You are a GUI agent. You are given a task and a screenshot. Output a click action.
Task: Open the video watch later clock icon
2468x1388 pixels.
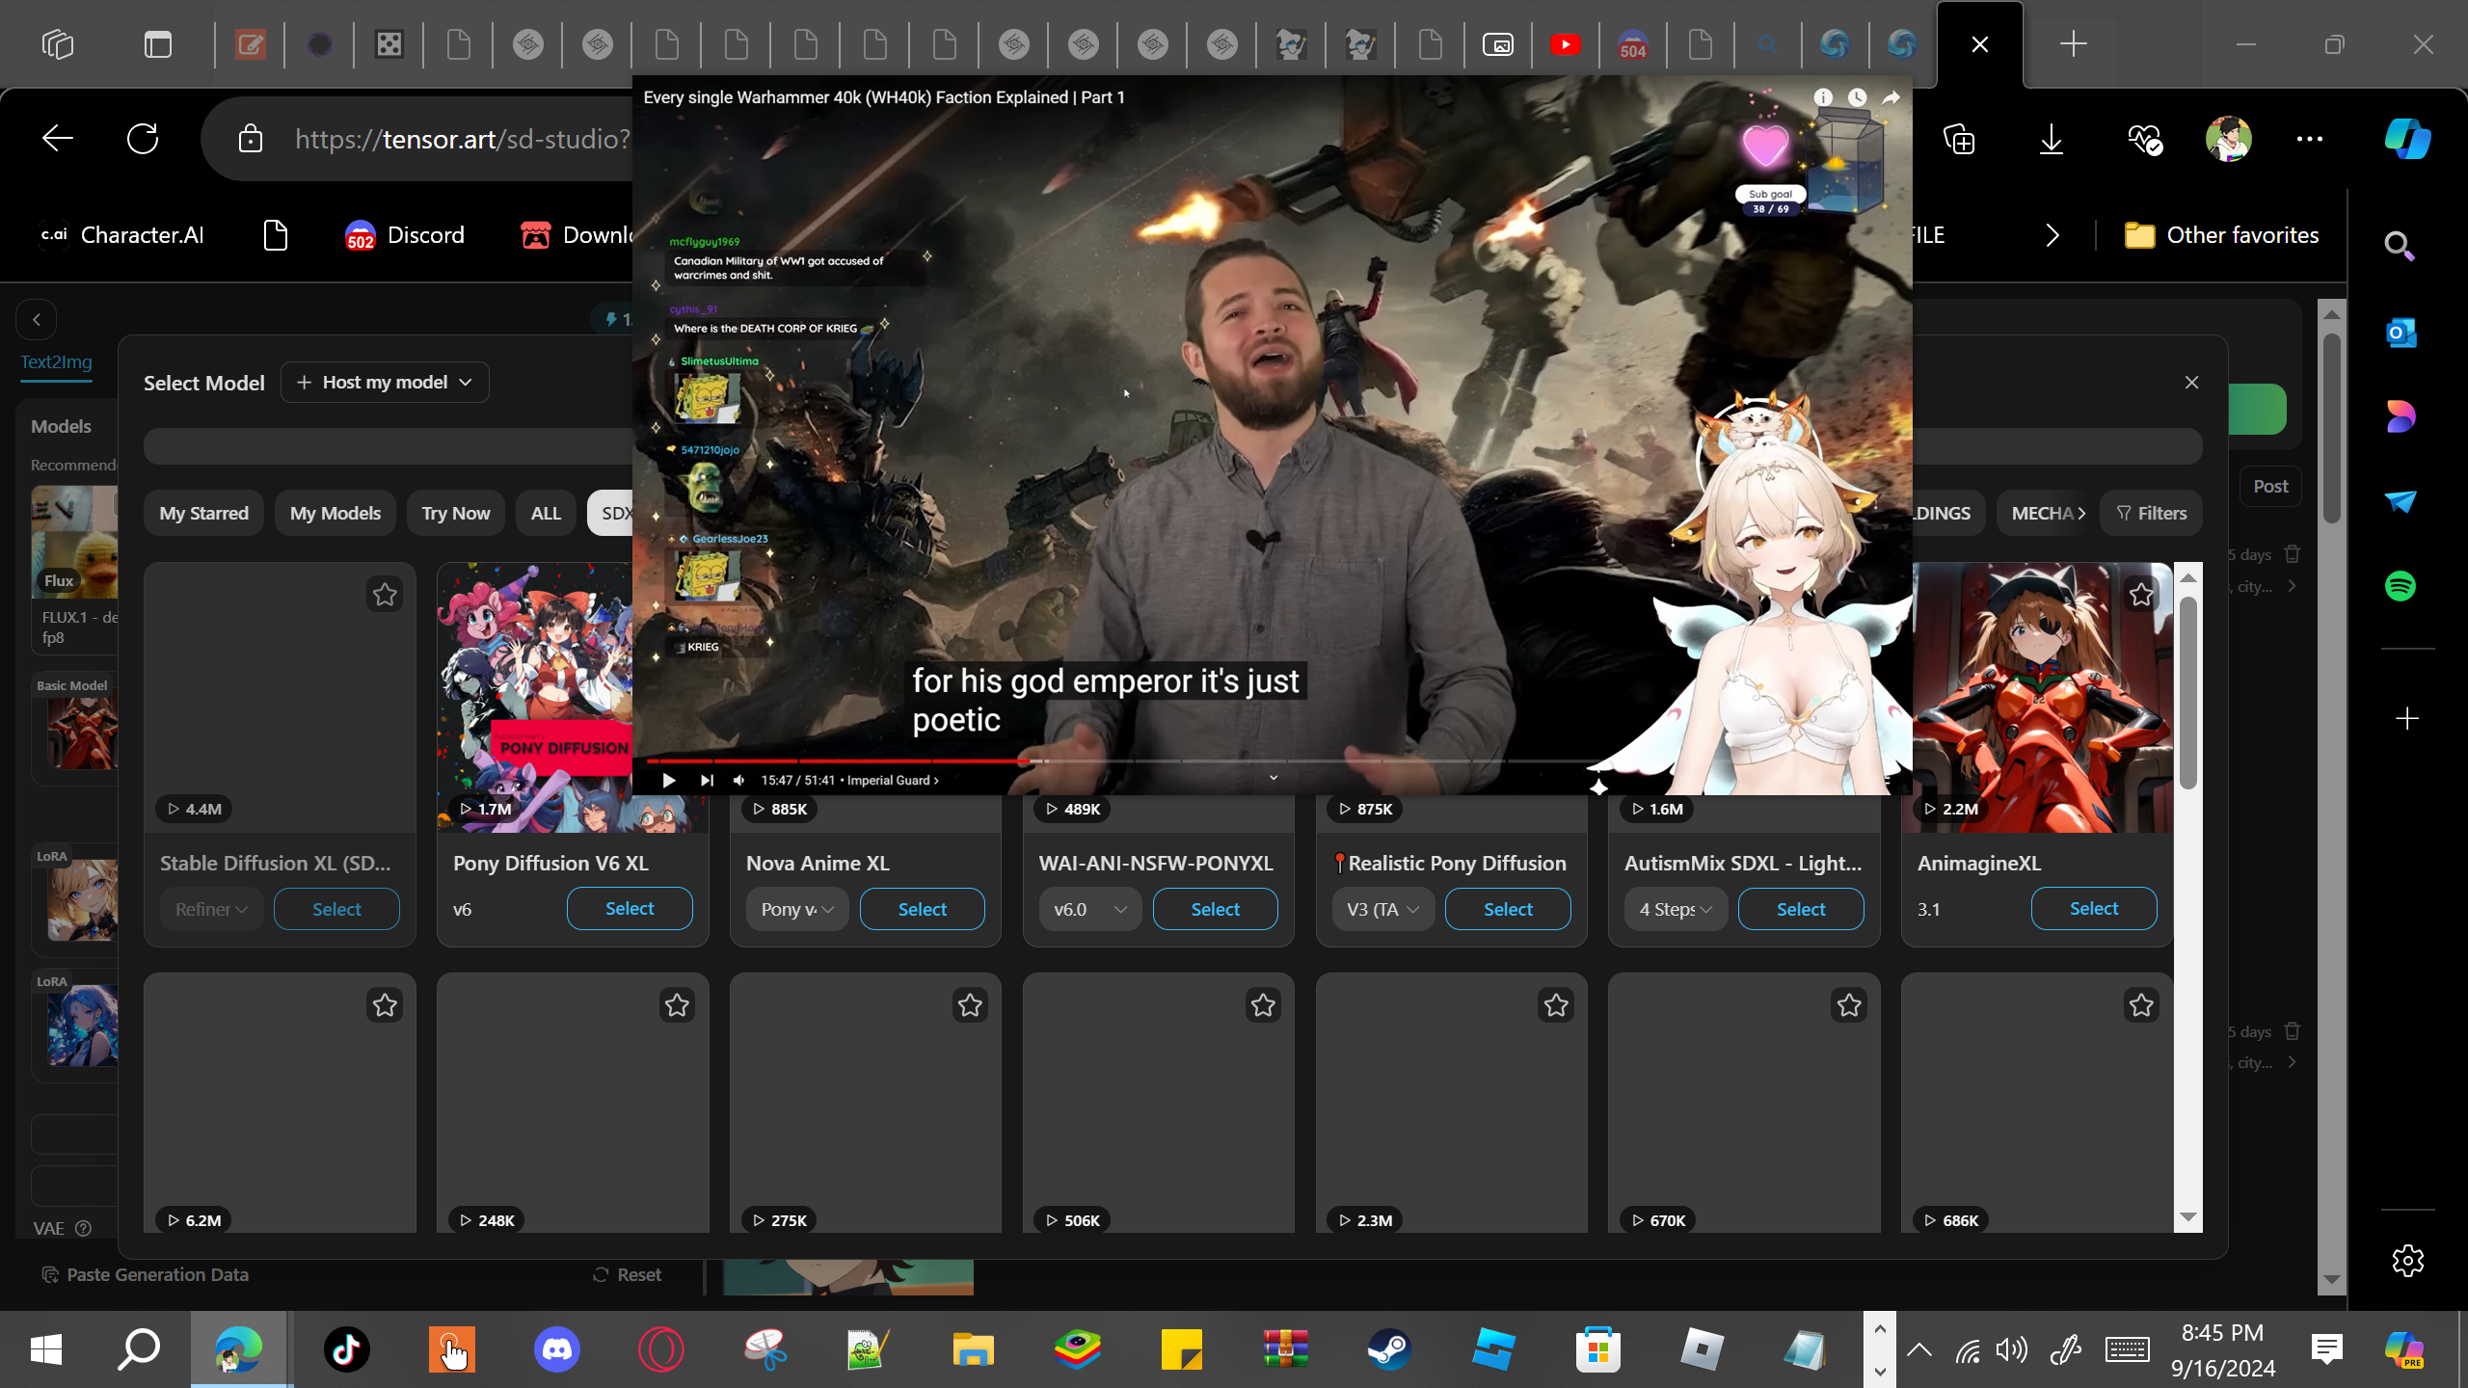[x=1857, y=97]
